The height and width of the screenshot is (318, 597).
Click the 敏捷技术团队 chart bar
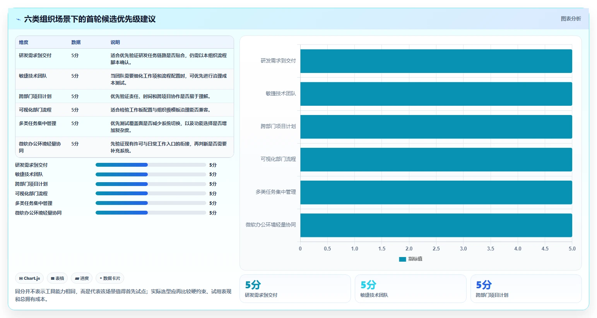[x=436, y=94]
